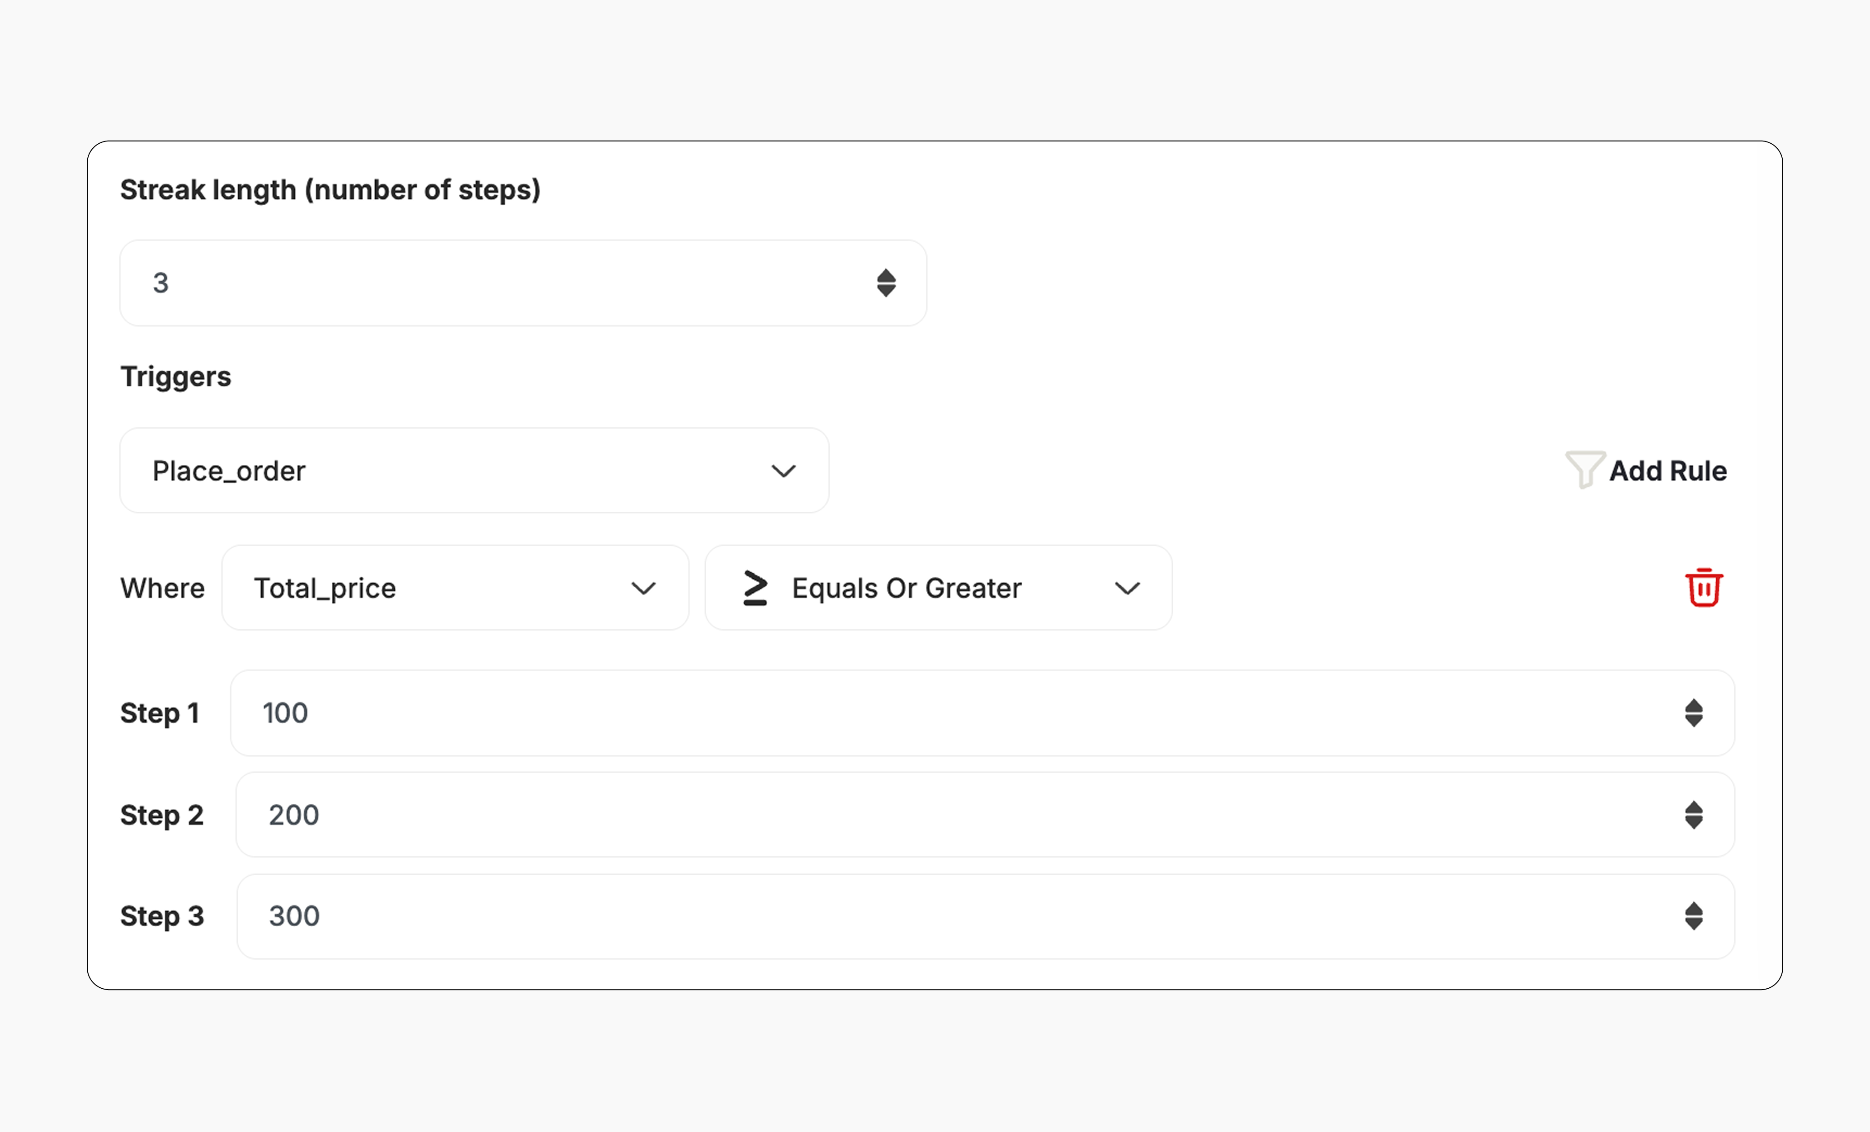Decrease Streak length with down arrow
This screenshot has width=1870, height=1132.
click(x=886, y=291)
